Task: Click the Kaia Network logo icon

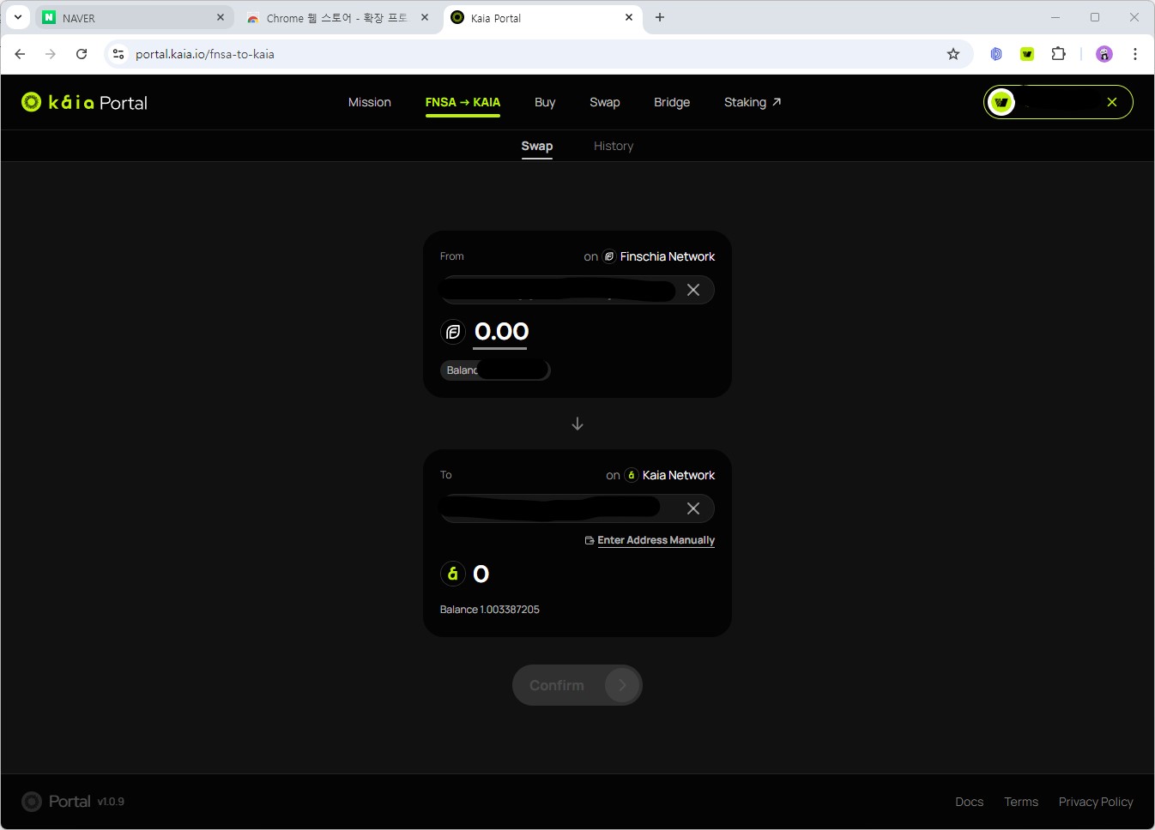Action: coord(632,475)
